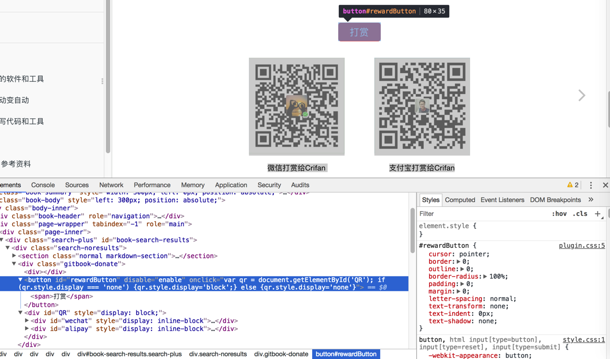Open the Network tab
Screen dimensions: 610x359
point(111,185)
